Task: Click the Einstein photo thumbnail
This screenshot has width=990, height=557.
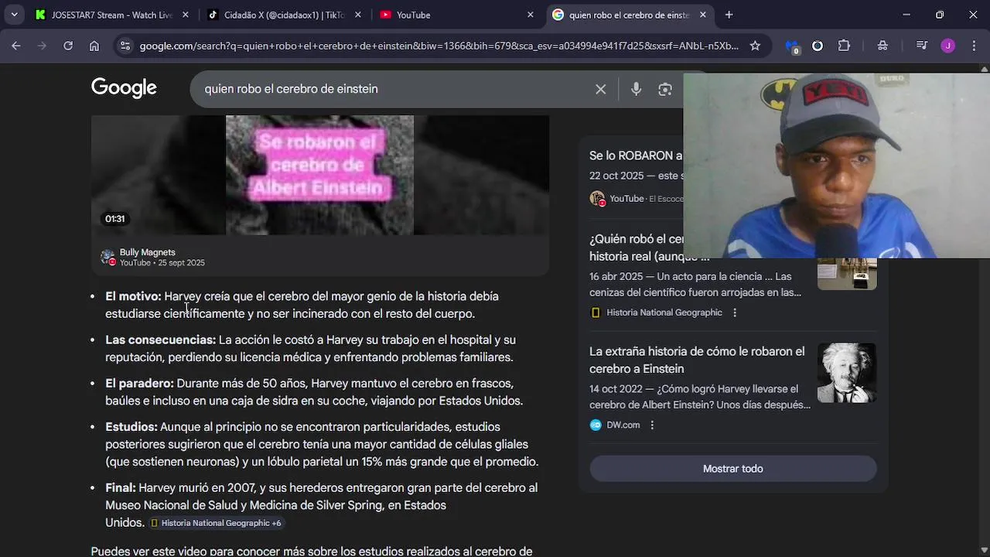Action: (x=847, y=373)
